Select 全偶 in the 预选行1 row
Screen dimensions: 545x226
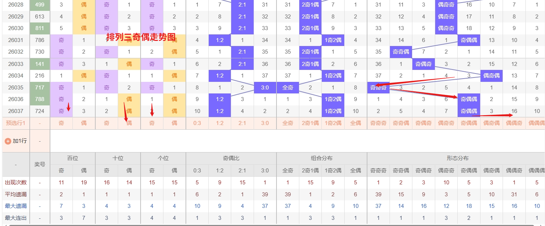355,123
